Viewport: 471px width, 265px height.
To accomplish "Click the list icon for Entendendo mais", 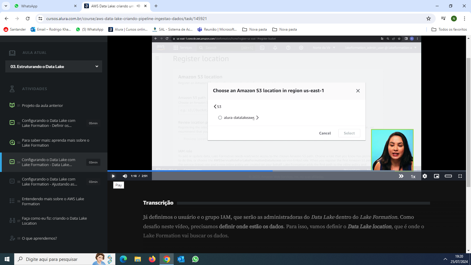I will coord(12,201).
